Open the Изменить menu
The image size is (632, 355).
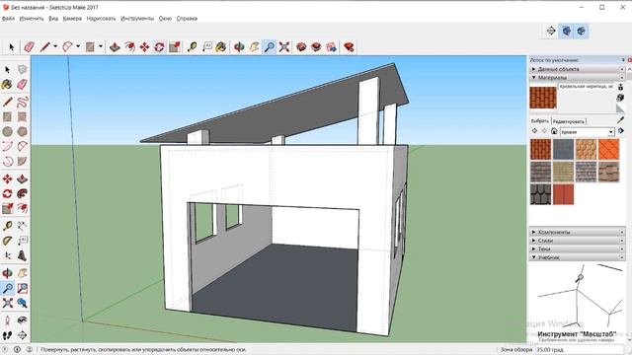(32, 19)
